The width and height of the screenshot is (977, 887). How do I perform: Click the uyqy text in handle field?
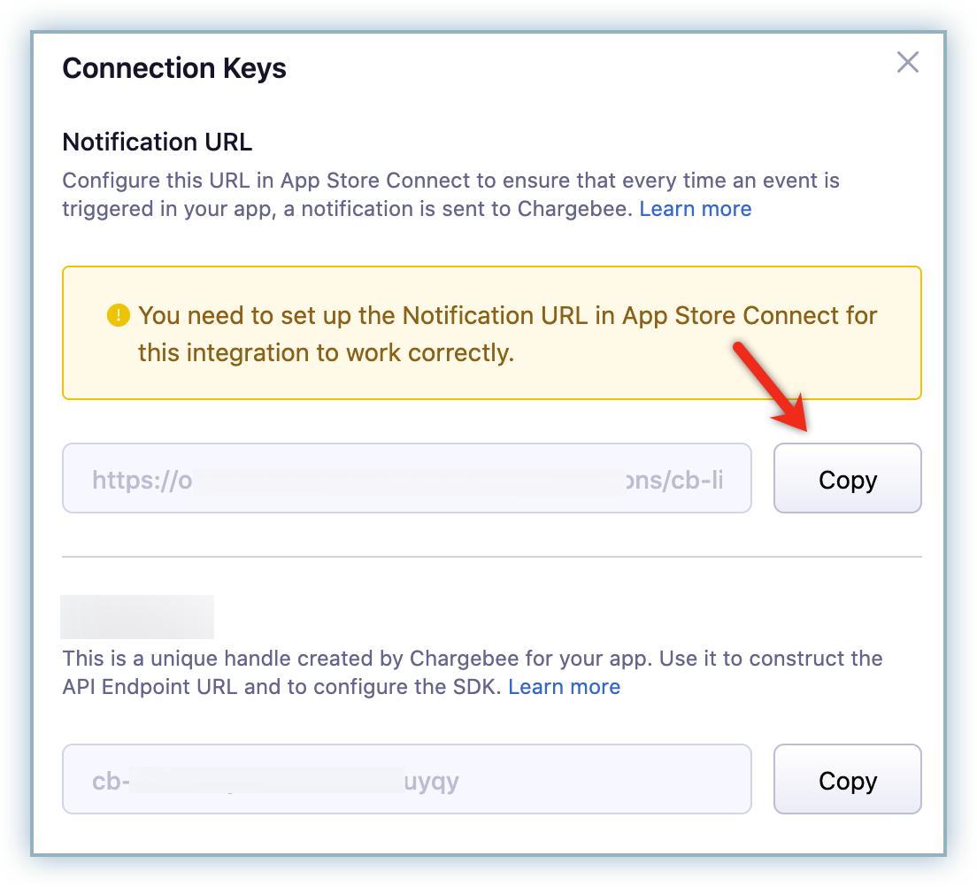[432, 782]
